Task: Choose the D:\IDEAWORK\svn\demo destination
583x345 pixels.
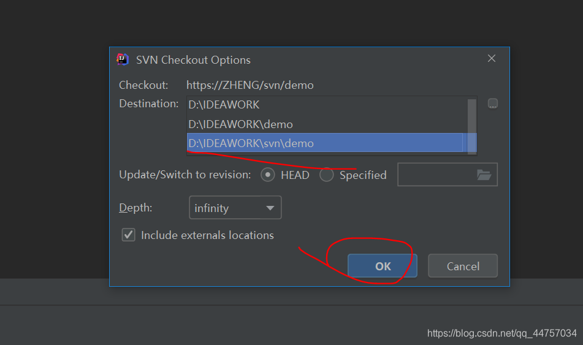Action: [251, 143]
